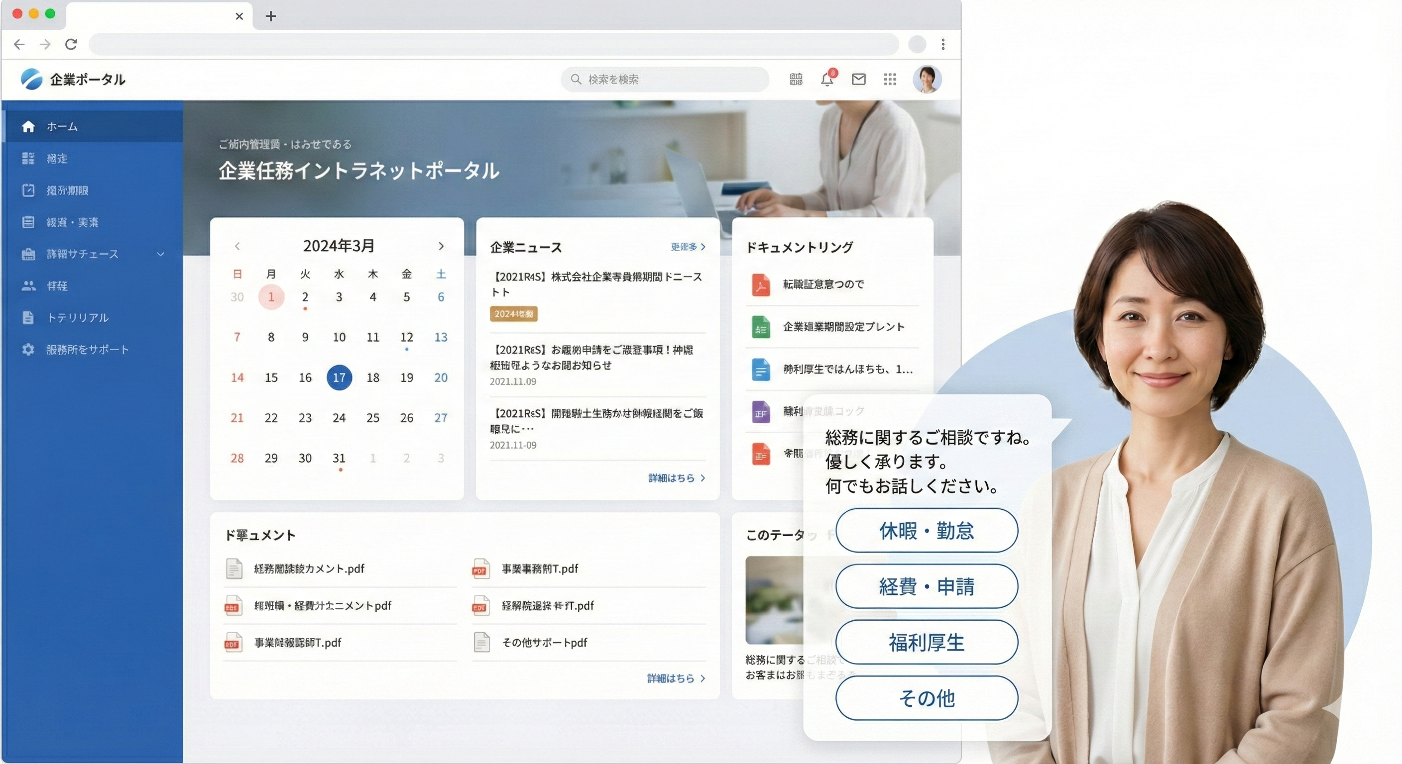The height and width of the screenshot is (764, 1402).
Task: Click the 企業ポータル logo icon
Action: [31, 79]
